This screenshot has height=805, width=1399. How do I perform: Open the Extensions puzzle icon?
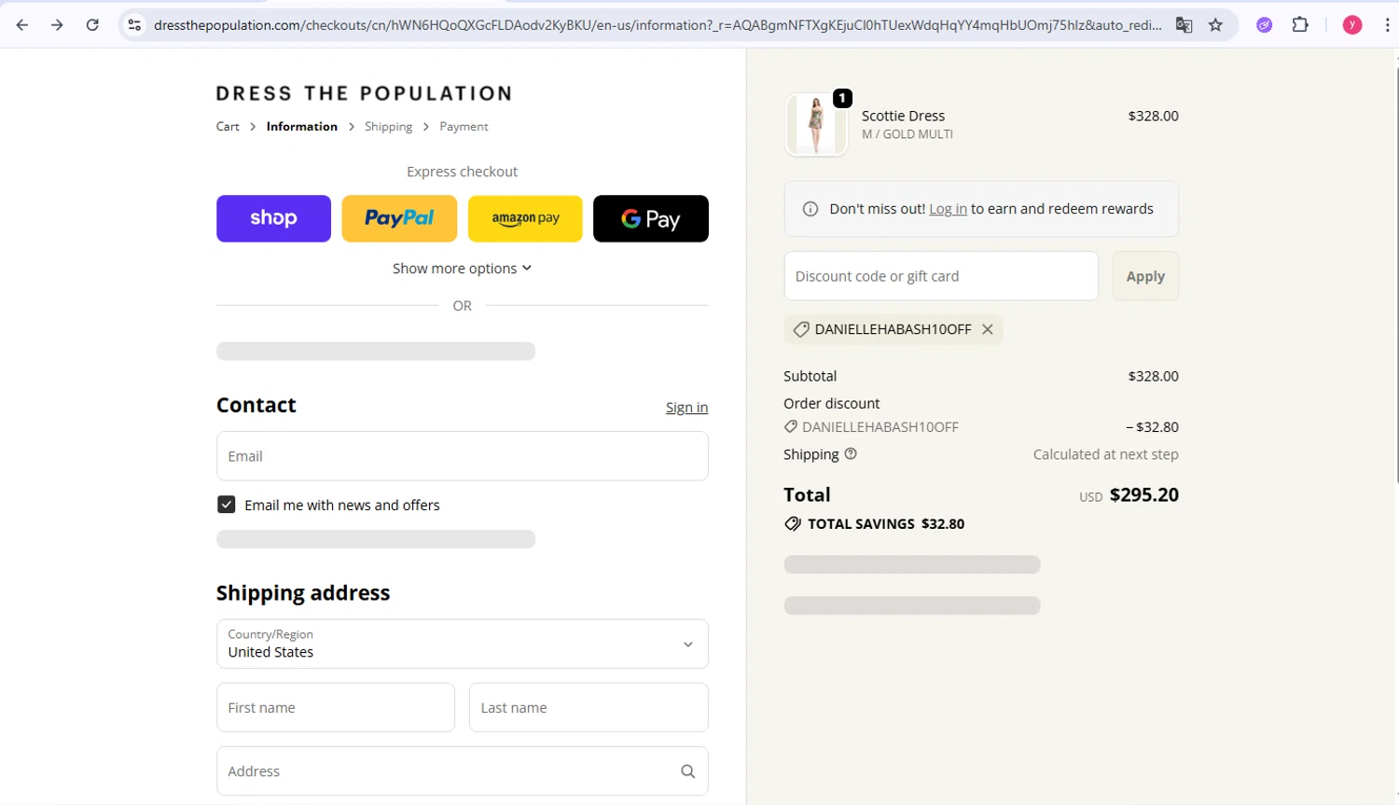pos(1300,25)
